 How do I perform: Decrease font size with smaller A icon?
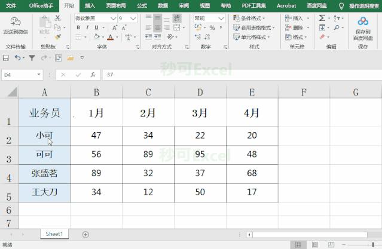coord(124,27)
